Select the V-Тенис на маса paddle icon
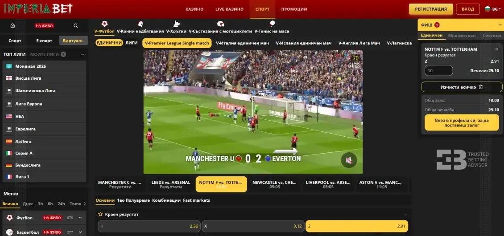Image resolution: width=504 pixels, height=236 pixels. [272, 24]
